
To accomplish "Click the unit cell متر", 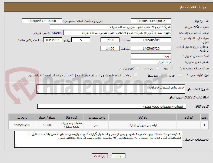I will pos(96,125).
